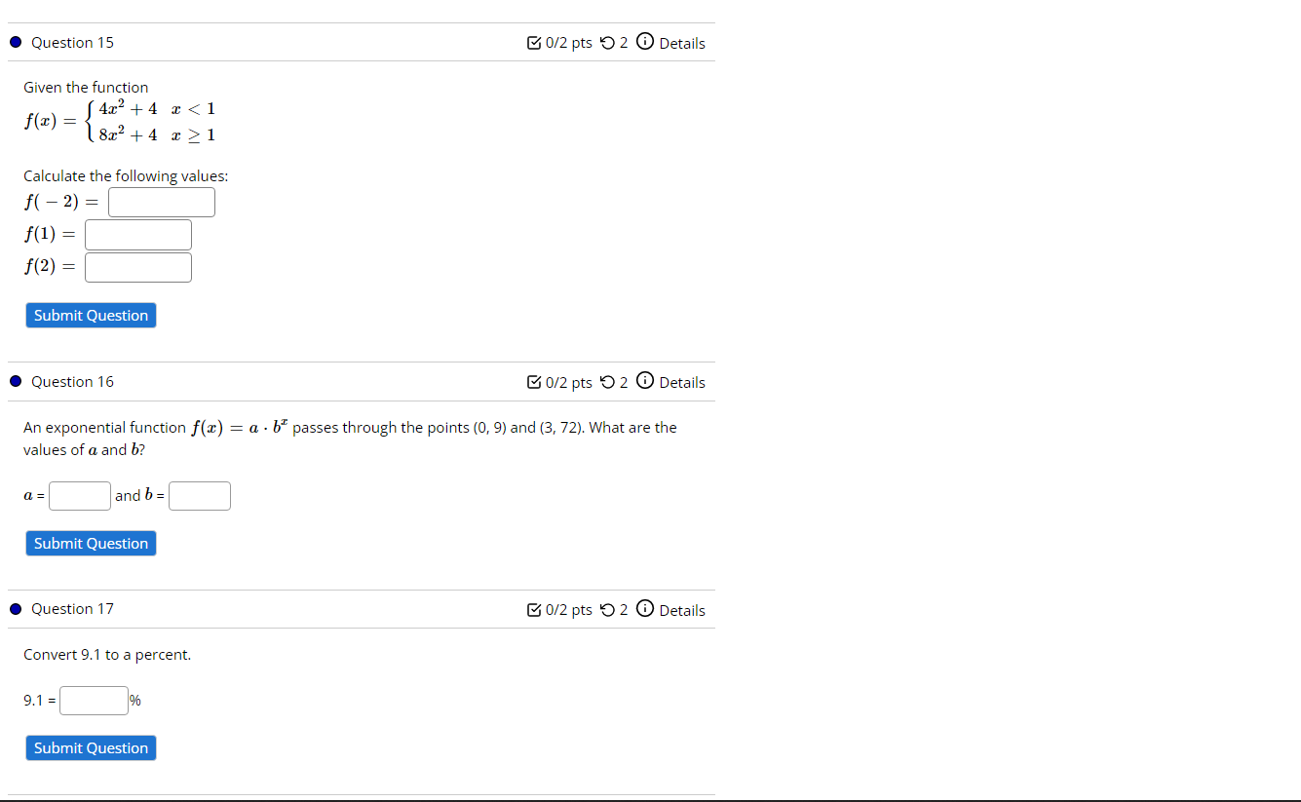
Task: Submit Question 17 percent answer
Action: point(91,748)
